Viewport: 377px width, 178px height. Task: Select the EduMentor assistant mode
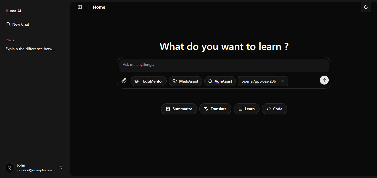[148, 81]
